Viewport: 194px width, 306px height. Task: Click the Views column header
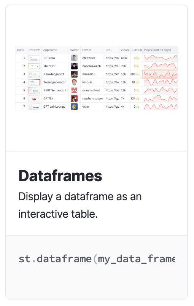(125, 50)
